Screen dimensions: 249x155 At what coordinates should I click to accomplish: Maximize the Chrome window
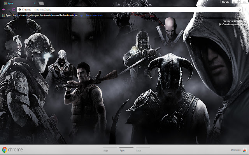(238, 2)
